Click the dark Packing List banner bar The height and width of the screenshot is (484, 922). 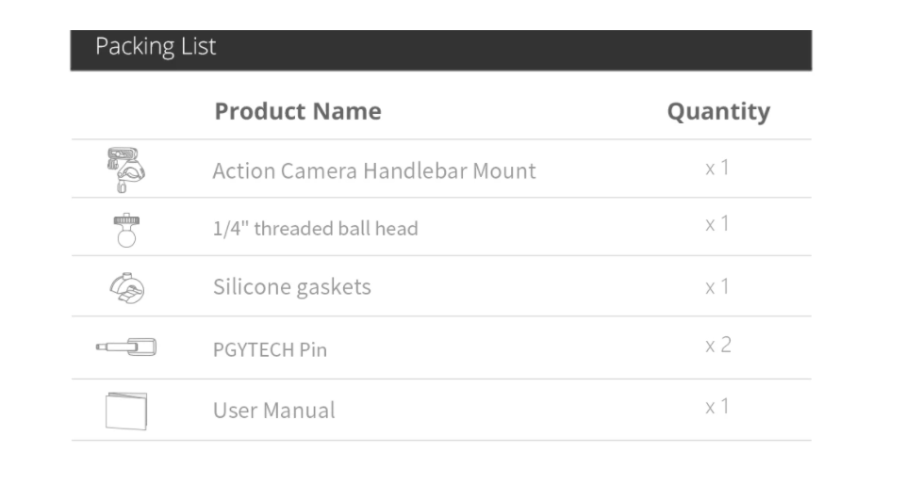(441, 51)
